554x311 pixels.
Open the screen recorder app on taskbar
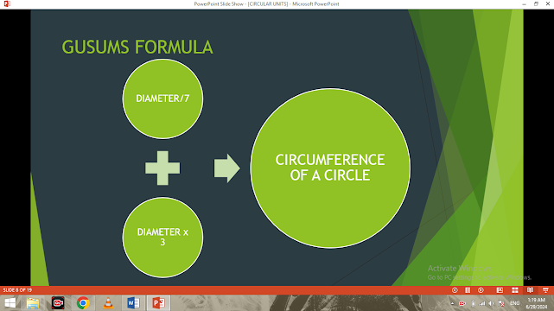pos(58,303)
